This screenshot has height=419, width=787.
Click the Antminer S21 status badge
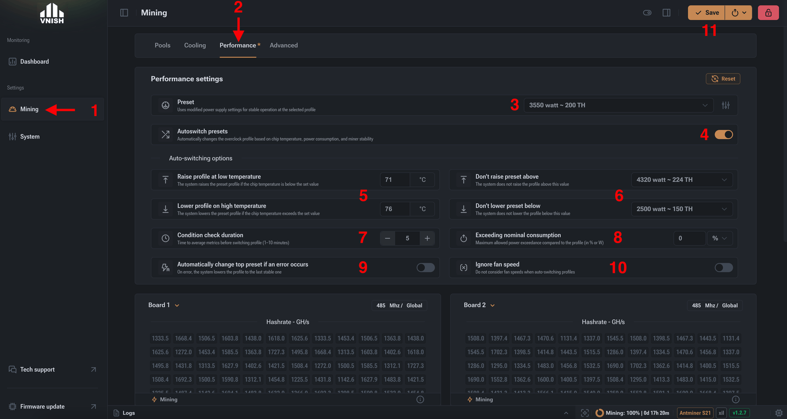point(695,413)
